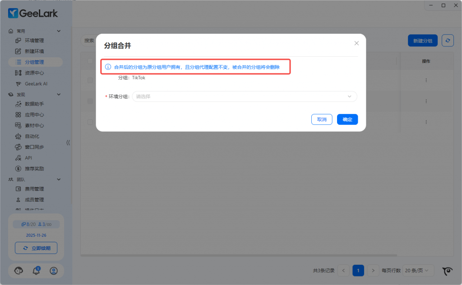Click the 窗口同步 sidebar icon
This screenshot has width=462, height=285.
[18, 147]
